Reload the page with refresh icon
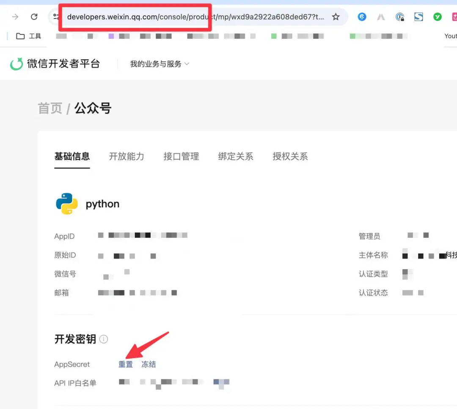The height and width of the screenshot is (409, 457). (x=34, y=17)
